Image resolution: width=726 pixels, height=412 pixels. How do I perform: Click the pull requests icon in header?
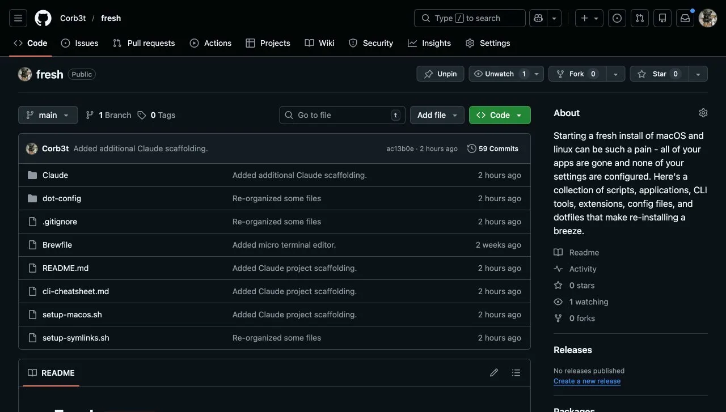pos(640,18)
